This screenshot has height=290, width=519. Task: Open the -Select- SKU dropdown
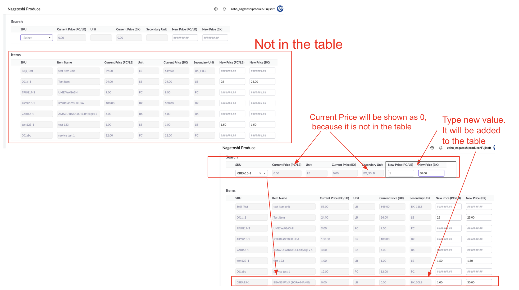[37, 38]
